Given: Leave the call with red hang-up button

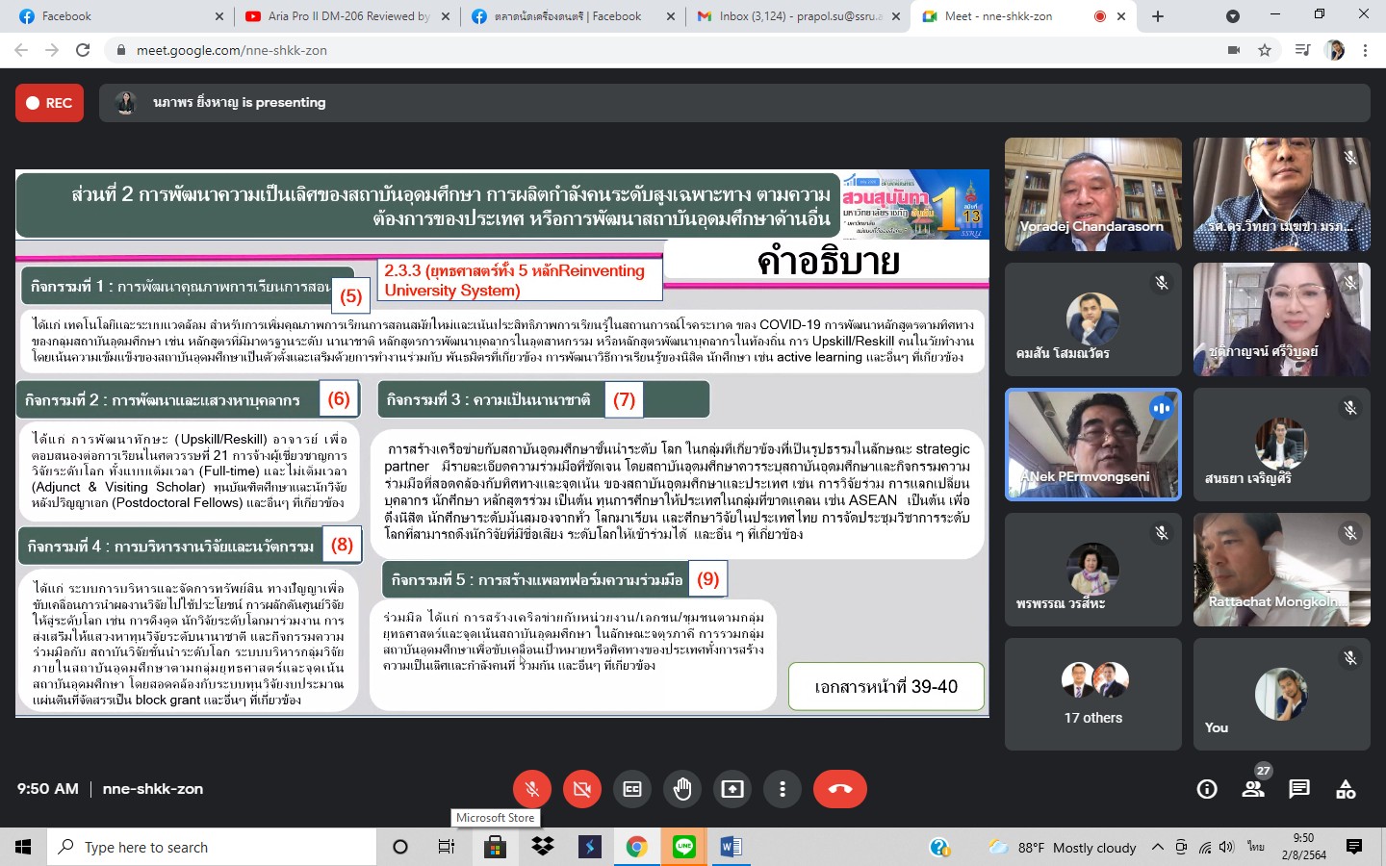Looking at the screenshot, I should pos(839,789).
